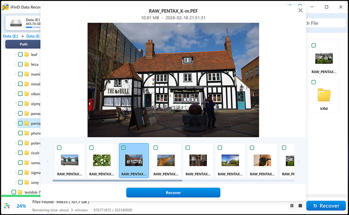Image resolution: width=349 pixels, height=215 pixels.
Task: Select the highlighted pub house thumbnail
Action: (134, 160)
